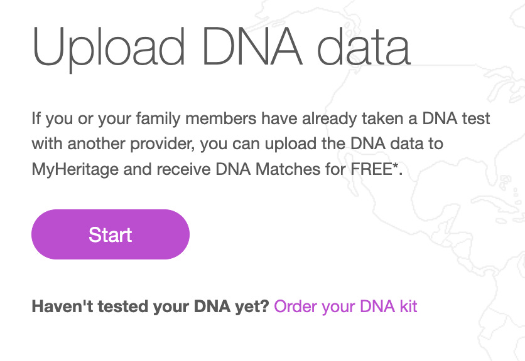The width and height of the screenshot is (525, 361).
Task: Click the Upload DNA data heading
Action: [221, 48]
